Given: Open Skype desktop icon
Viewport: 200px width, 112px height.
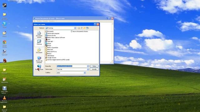Looking at the screenshot, I should tap(4, 25).
